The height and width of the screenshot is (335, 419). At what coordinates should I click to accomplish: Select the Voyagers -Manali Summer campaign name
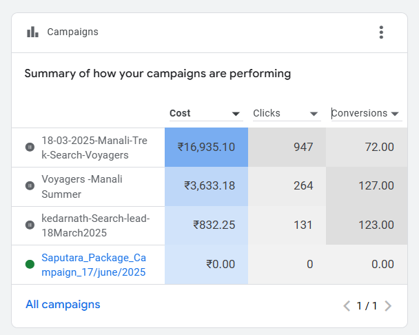[x=81, y=185]
